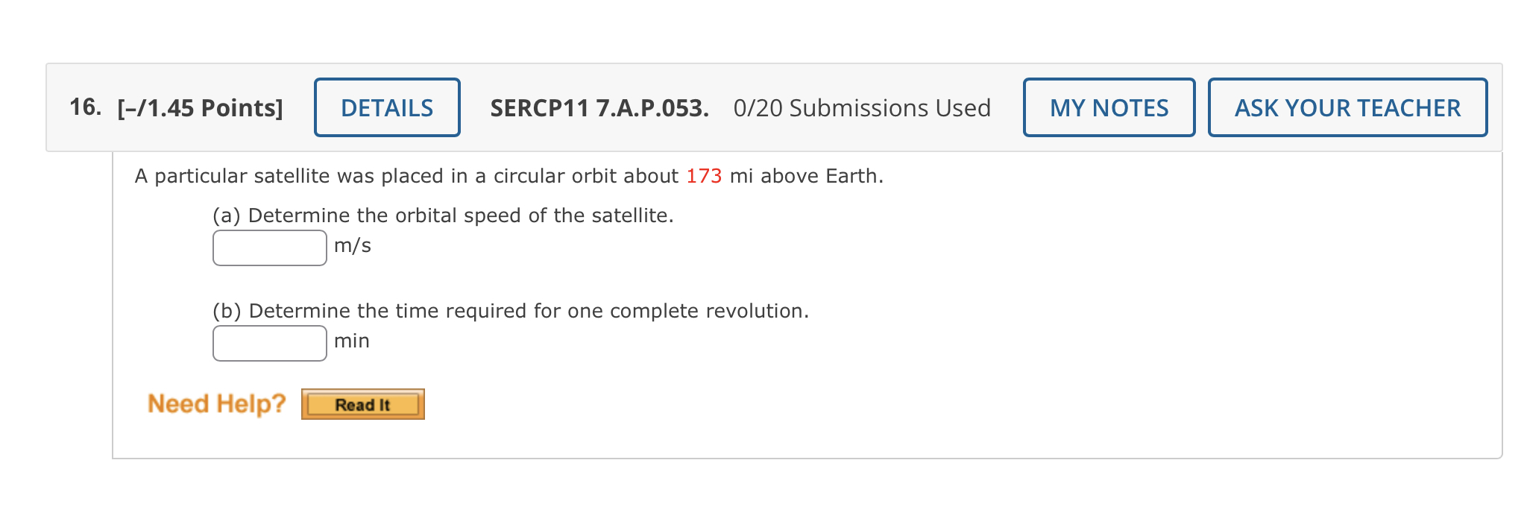Click the 0/20 Submissions Used counter
1527x507 pixels.
(x=860, y=107)
